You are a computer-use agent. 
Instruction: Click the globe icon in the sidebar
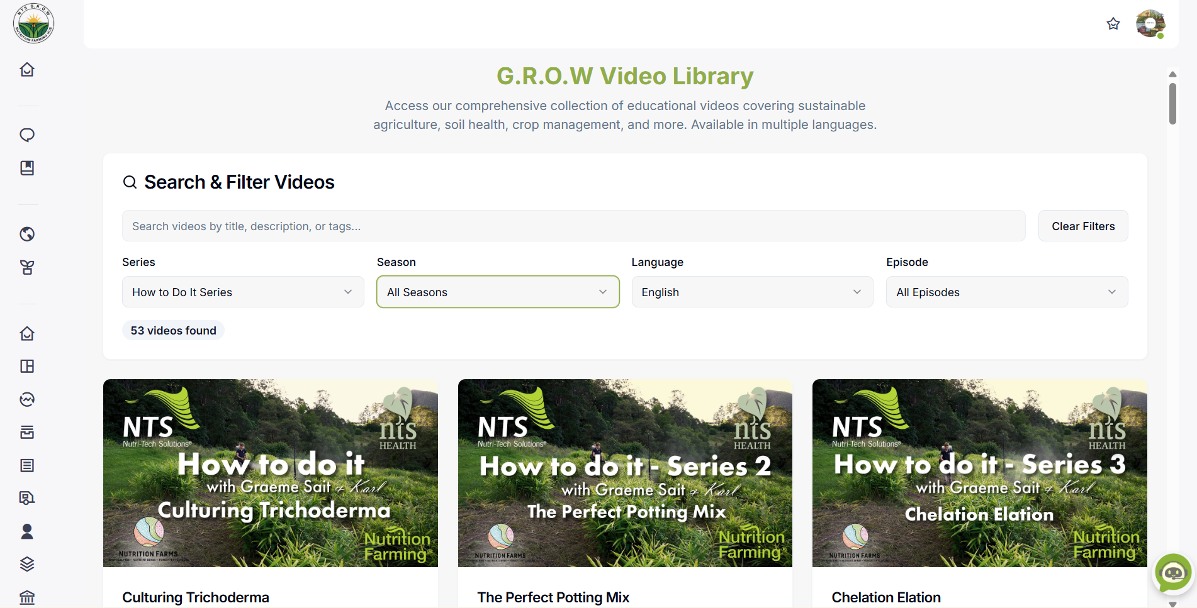click(27, 234)
